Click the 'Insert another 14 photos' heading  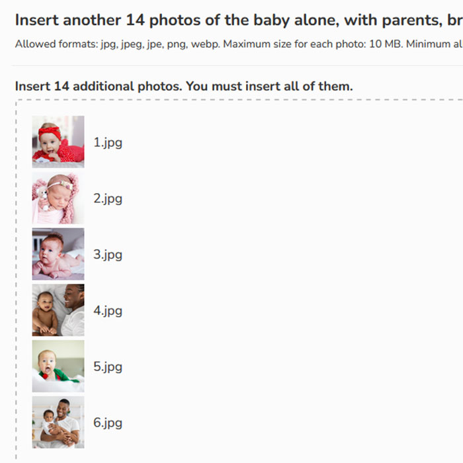[x=239, y=20]
